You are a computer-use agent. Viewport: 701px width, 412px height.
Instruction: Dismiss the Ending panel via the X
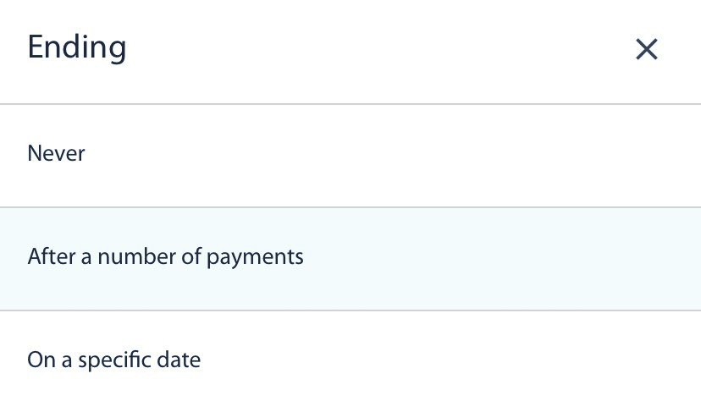click(x=646, y=50)
